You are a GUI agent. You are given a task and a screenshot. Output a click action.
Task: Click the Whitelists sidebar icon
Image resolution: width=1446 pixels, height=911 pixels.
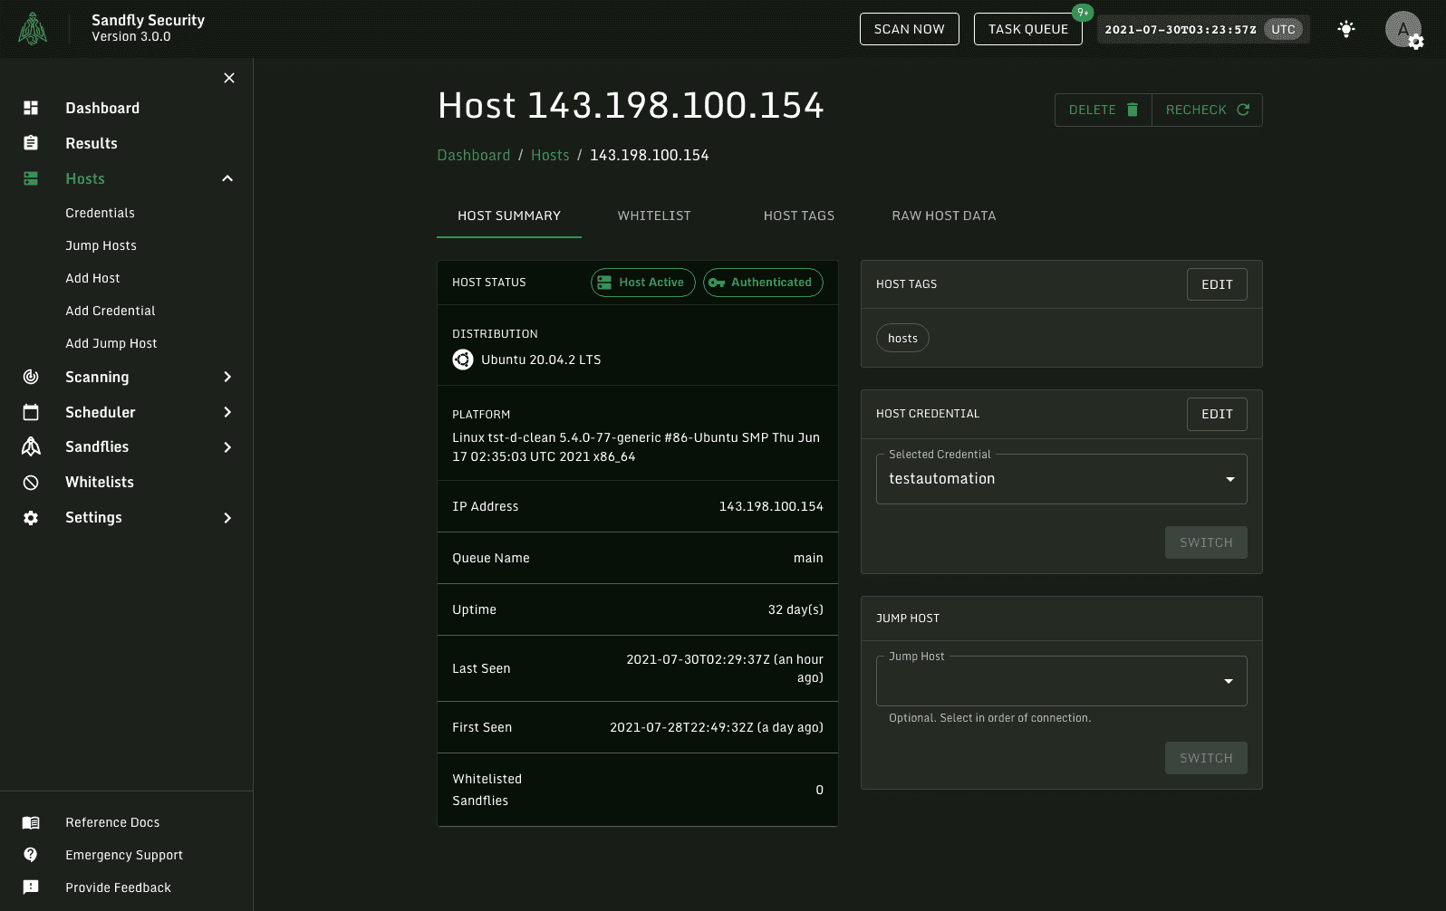pos(31,483)
